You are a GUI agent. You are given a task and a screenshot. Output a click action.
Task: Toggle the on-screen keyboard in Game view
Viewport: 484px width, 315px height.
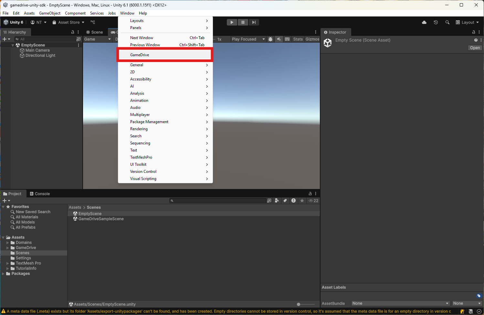(x=287, y=39)
